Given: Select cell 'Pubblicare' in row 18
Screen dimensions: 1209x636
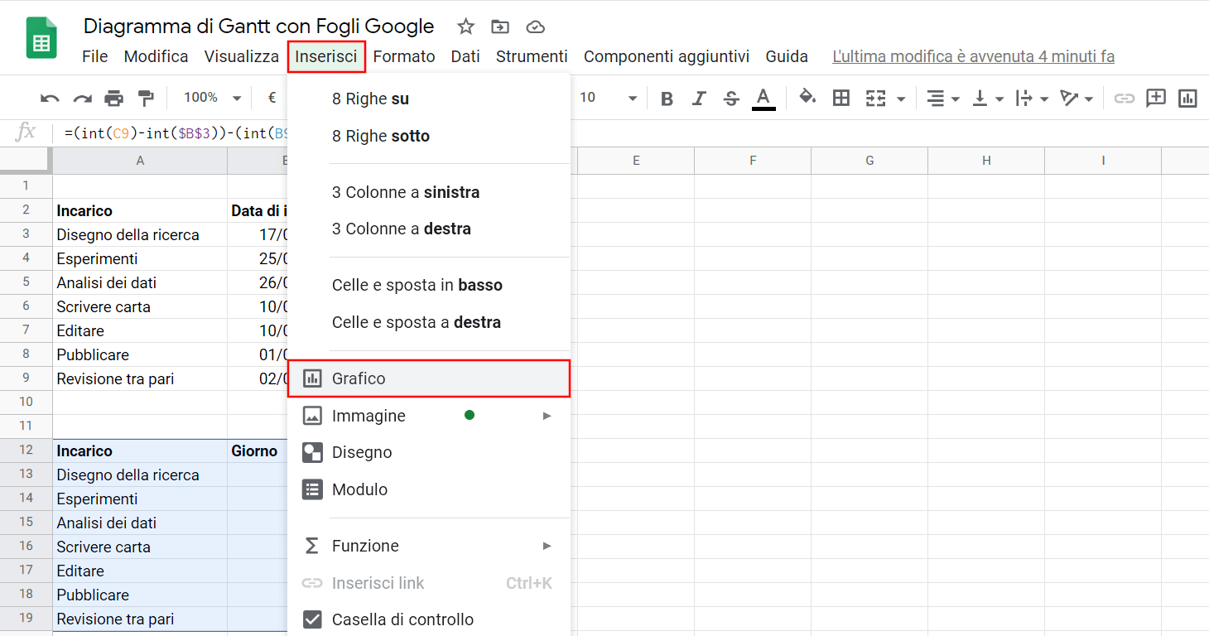Looking at the screenshot, I should tap(140, 595).
